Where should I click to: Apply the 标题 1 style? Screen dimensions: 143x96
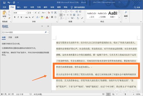coord(113,15)
